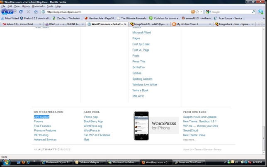This screenshot has height=167, width=267.
Task: Reload the page with the refresh icon
Action: tap(21, 12)
